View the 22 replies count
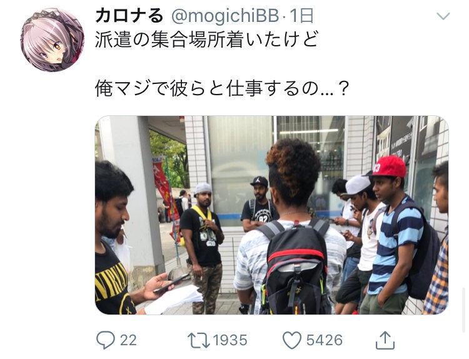This screenshot has height=359, width=469. tap(128, 340)
